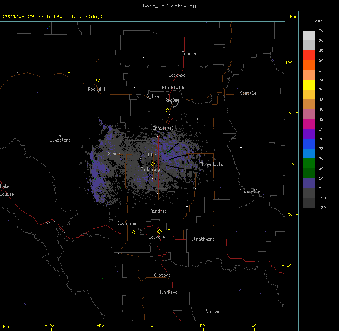The height and width of the screenshot is (331, 339).
Task: Select the dBZ legend heading
Action: pyautogui.click(x=319, y=21)
